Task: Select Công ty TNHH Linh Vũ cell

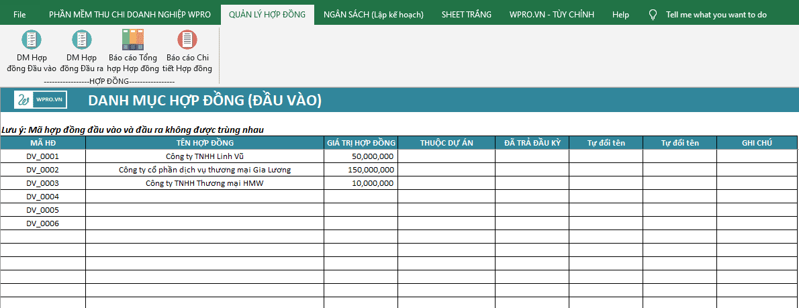Action: tap(205, 156)
